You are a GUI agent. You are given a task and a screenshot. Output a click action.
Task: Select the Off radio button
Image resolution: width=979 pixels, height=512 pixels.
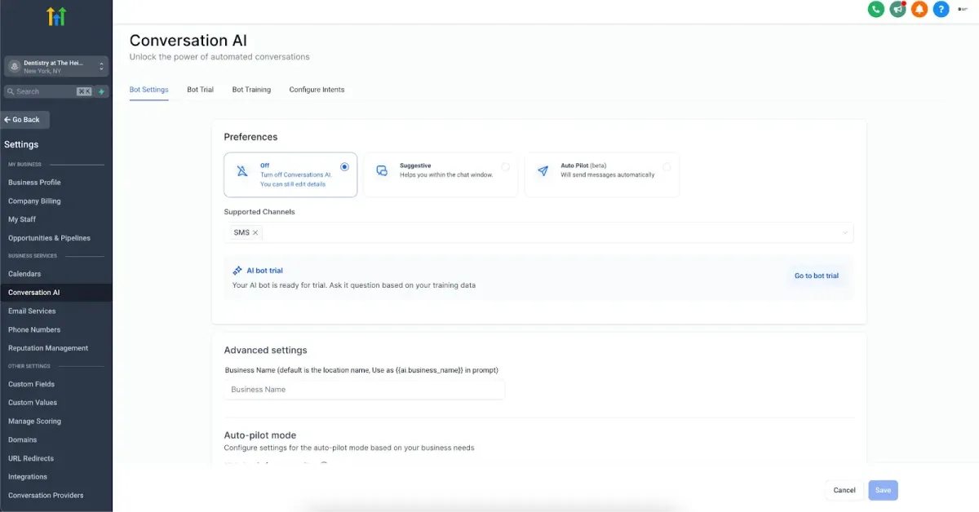pos(344,166)
